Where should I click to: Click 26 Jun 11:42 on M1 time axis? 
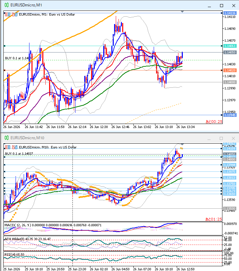click(34, 127)
